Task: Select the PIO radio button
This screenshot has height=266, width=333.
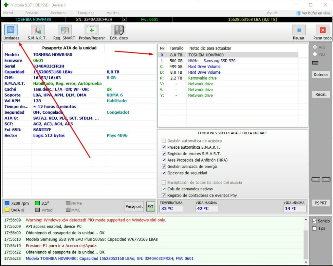Action: [315, 54]
